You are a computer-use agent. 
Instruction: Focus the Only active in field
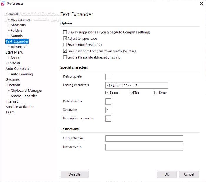click(x=144, y=138)
